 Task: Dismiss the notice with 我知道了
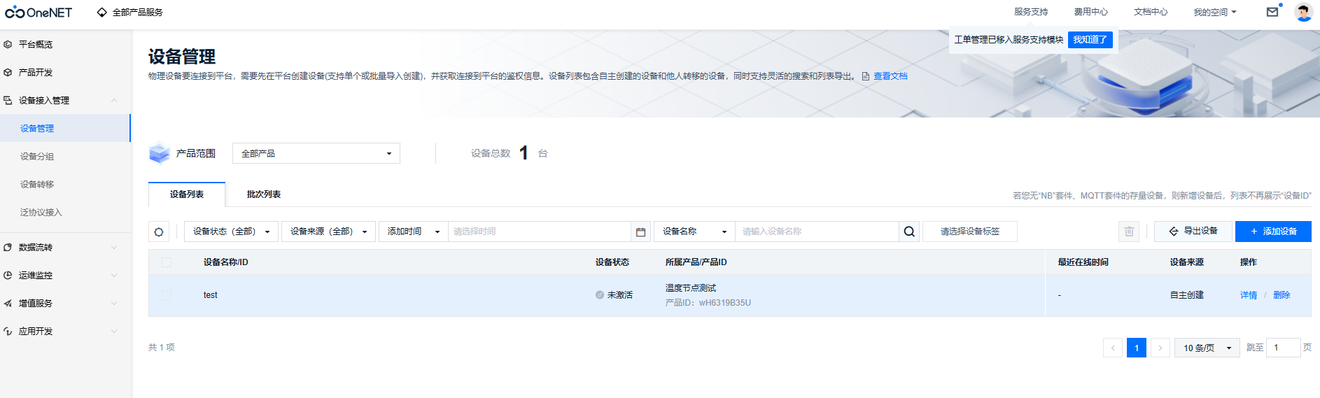[x=1090, y=40]
